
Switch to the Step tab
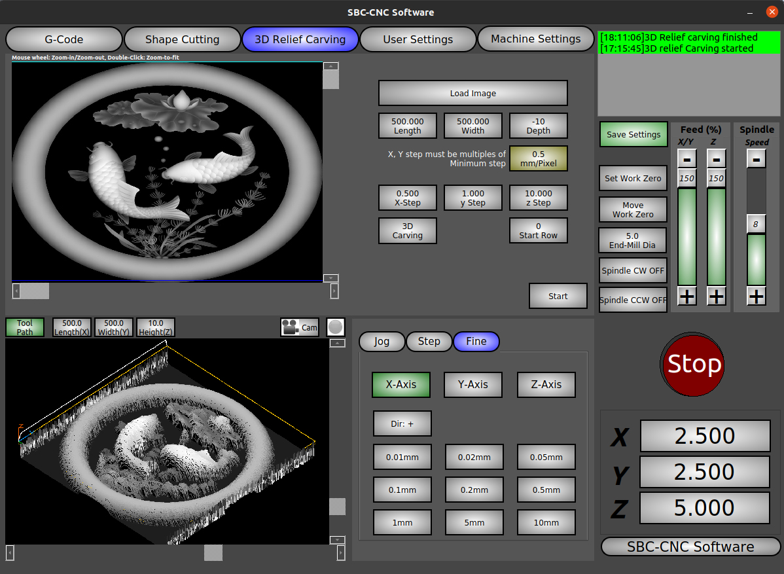(429, 342)
